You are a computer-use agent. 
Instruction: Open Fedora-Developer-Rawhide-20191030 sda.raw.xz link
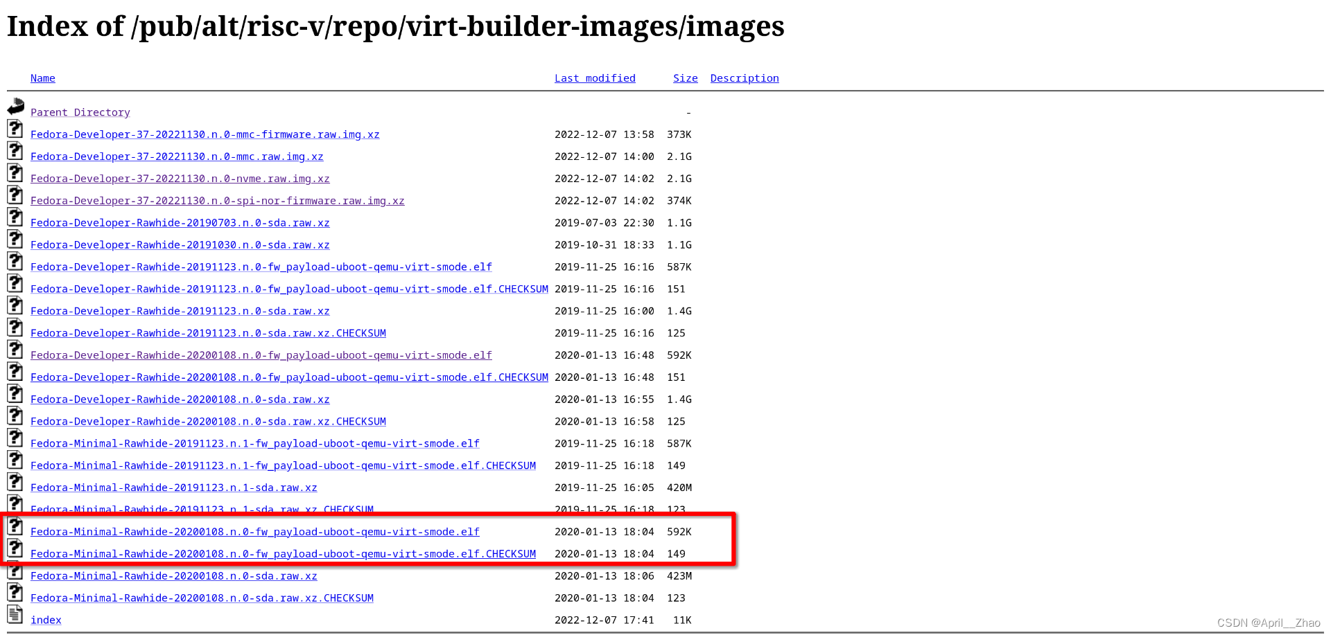point(180,245)
